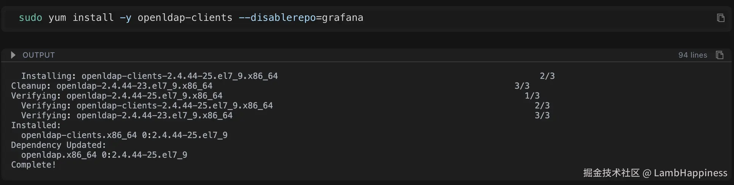Screen dimensions: 734x185
Task: Copy the output block contents
Action: coord(719,55)
